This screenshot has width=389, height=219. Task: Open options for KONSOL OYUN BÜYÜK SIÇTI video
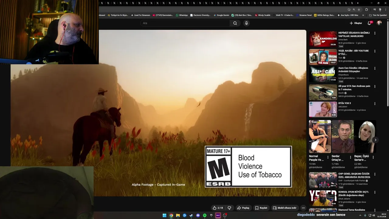tap(375, 192)
